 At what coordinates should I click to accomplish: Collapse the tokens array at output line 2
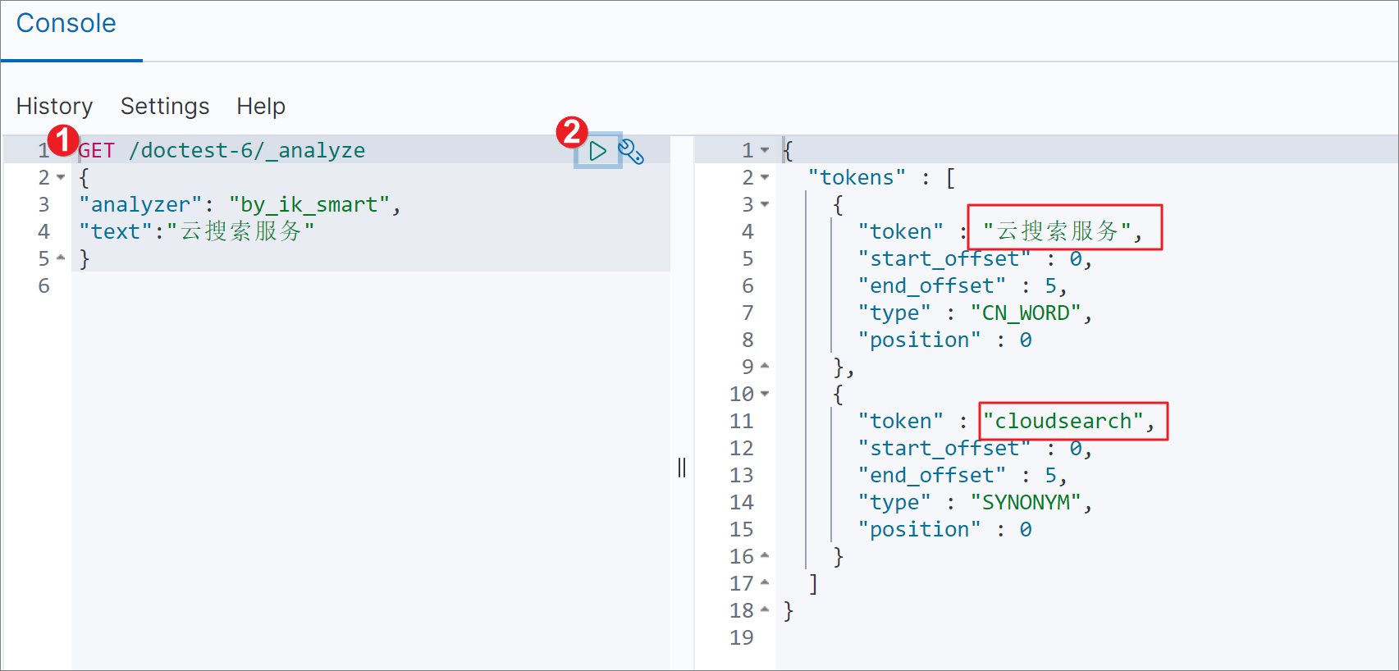point(765,177)
